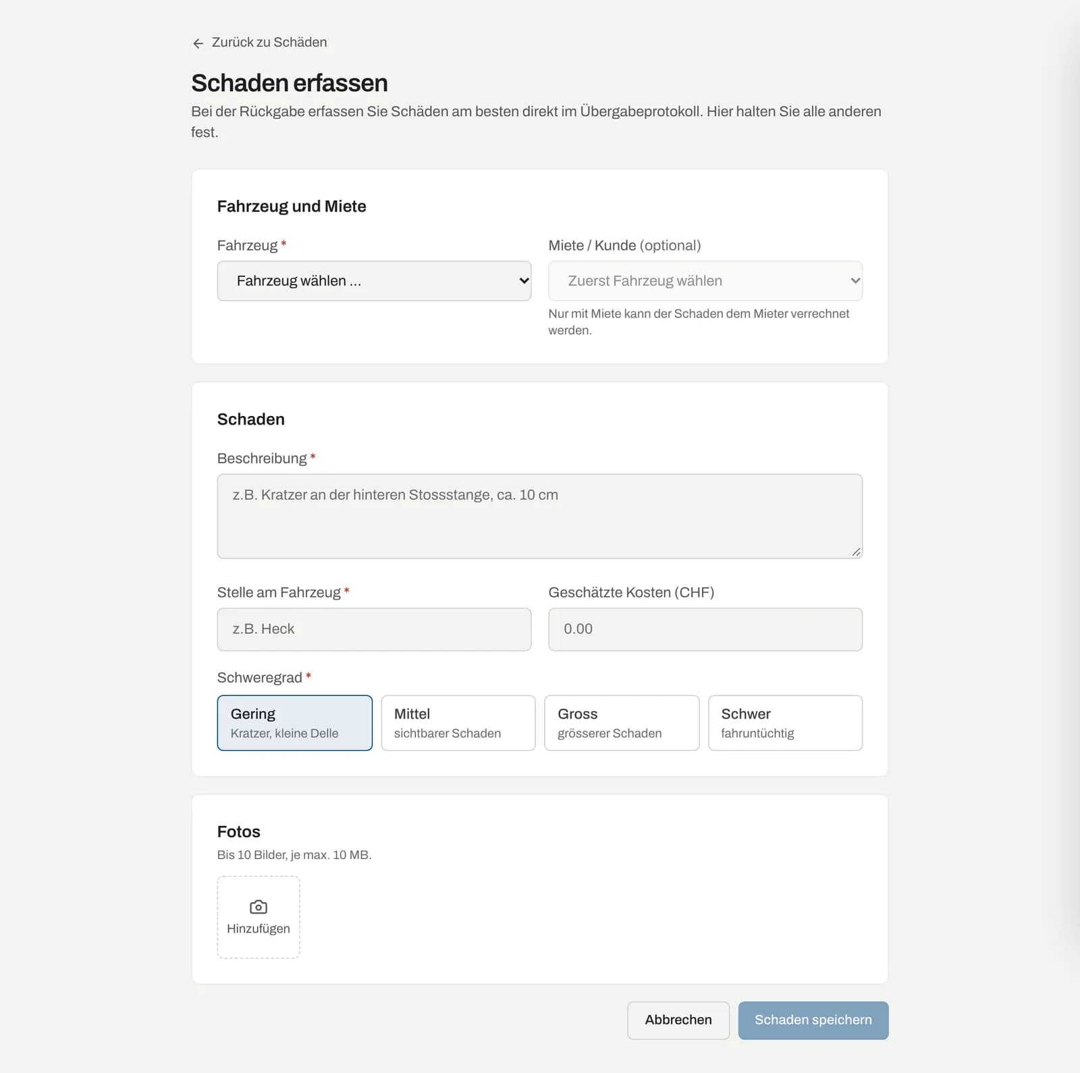Open the Miete / Kunde dropdown
Image resolution: width=1080 pixels, height=1073 pixels.
tap(705, 281)
